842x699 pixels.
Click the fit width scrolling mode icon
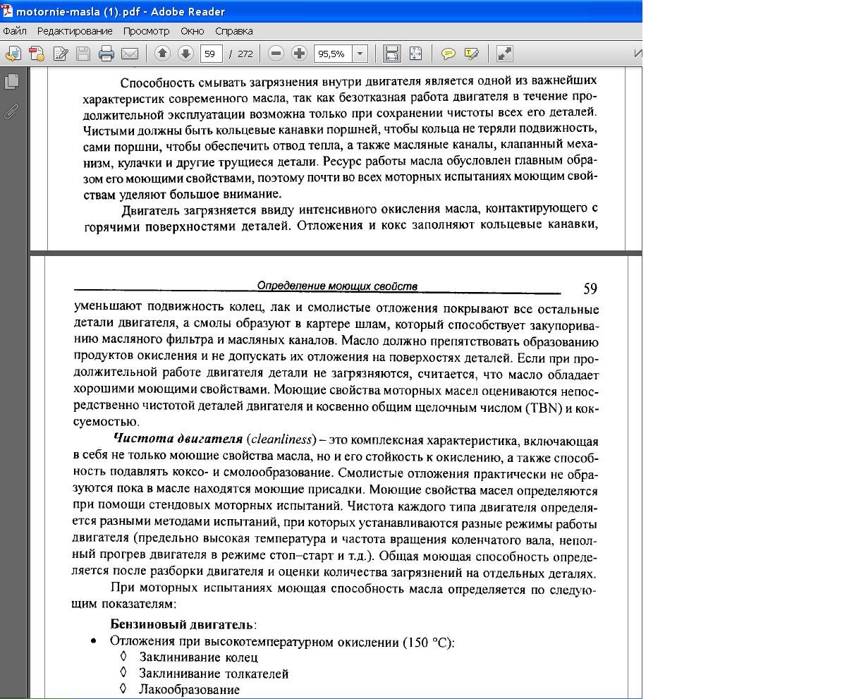[x=391, y=54]
